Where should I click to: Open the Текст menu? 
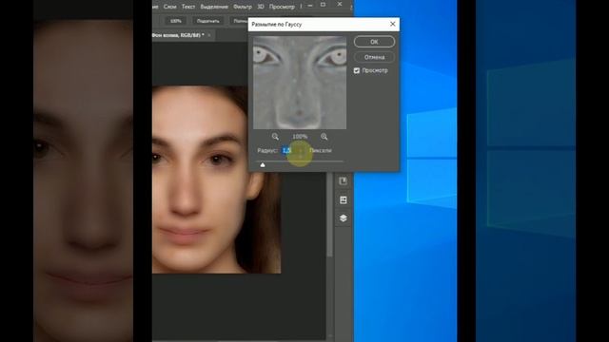pos(188,7)
